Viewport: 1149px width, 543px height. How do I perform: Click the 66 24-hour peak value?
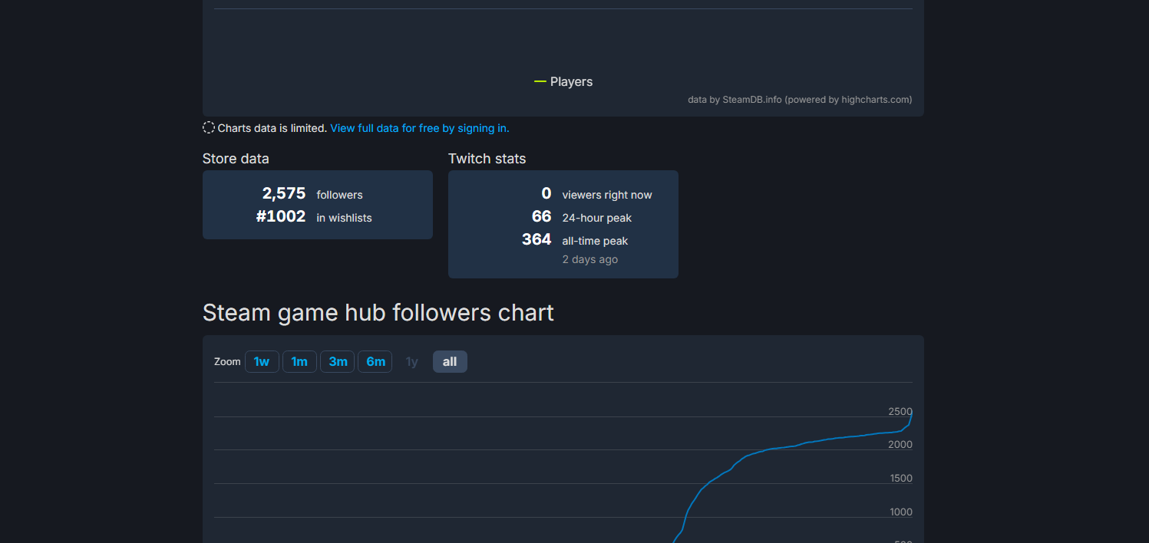pos(541,217)
